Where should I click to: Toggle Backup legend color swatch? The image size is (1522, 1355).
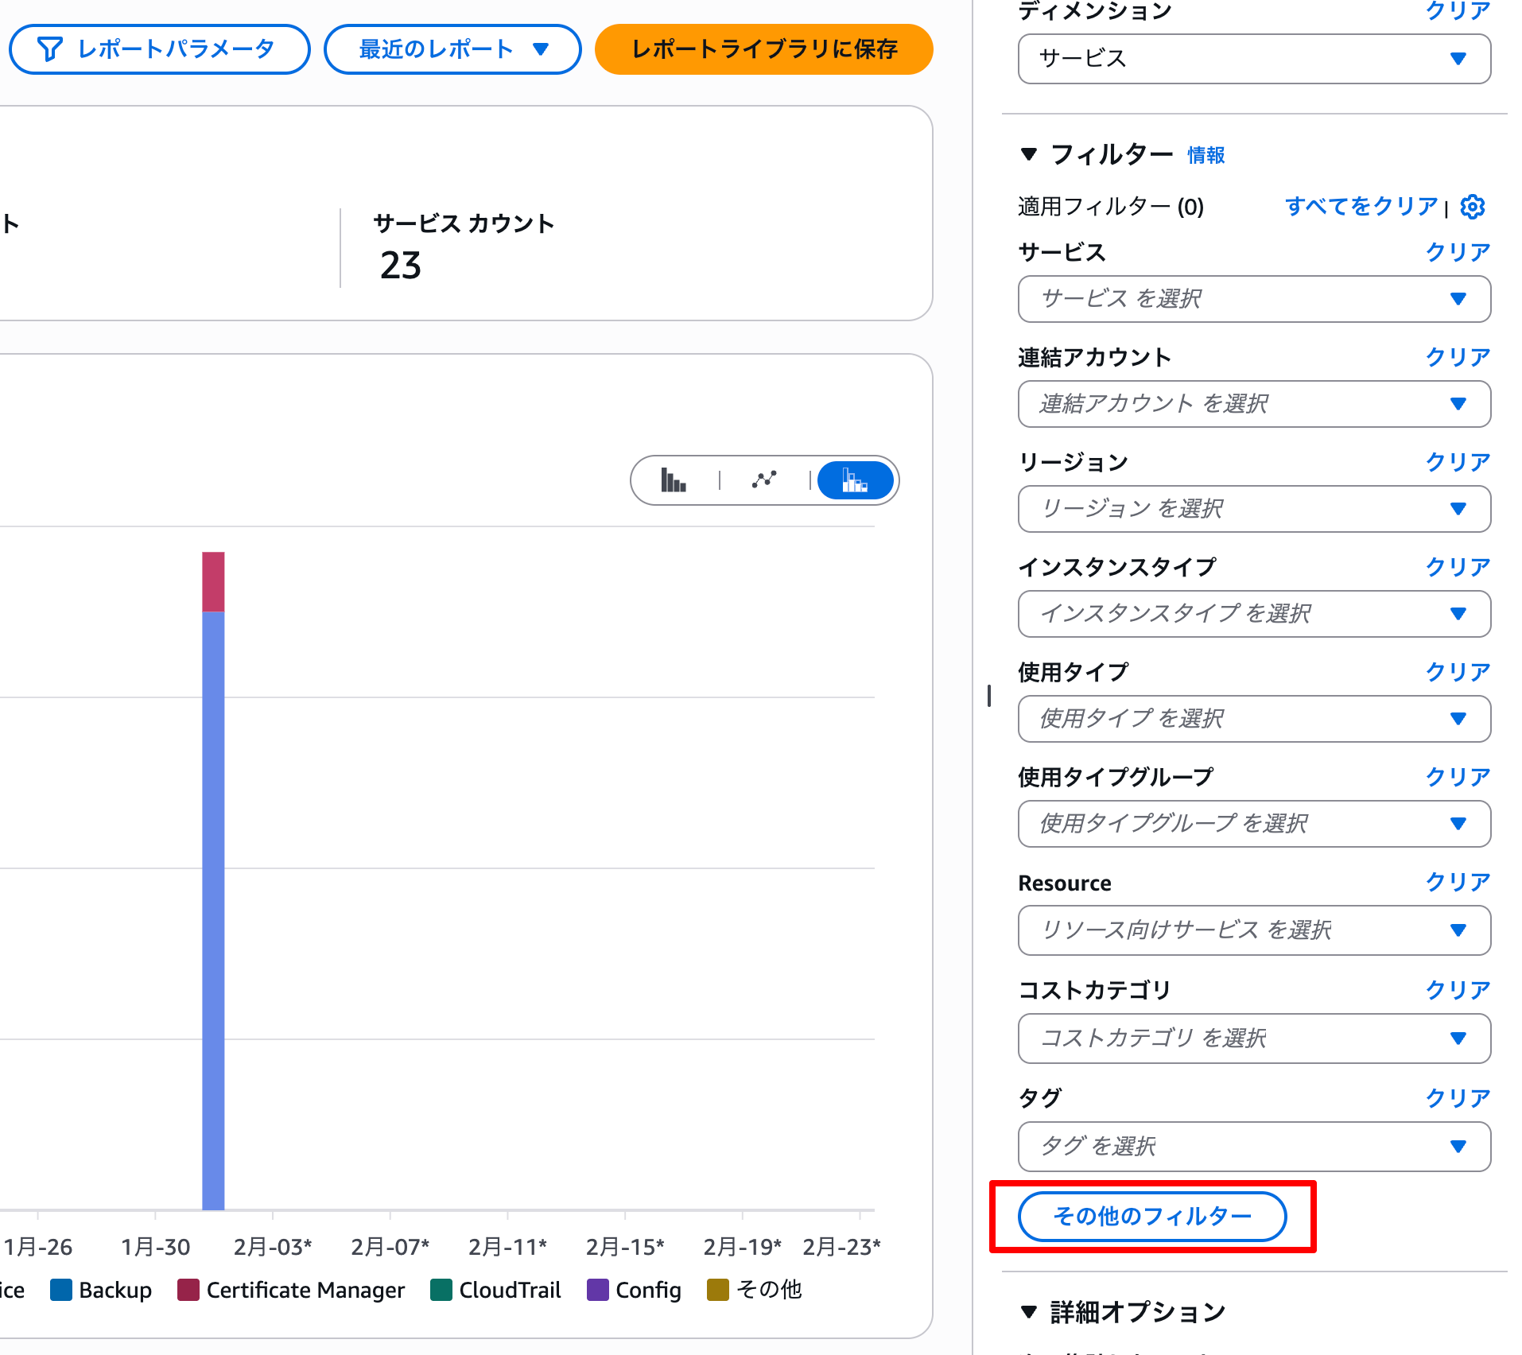(x=60, y=1290)
